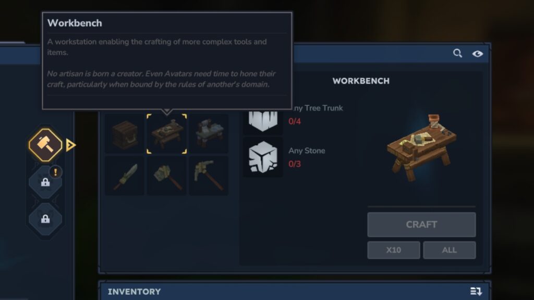Select the knife recipe icon

125,176
